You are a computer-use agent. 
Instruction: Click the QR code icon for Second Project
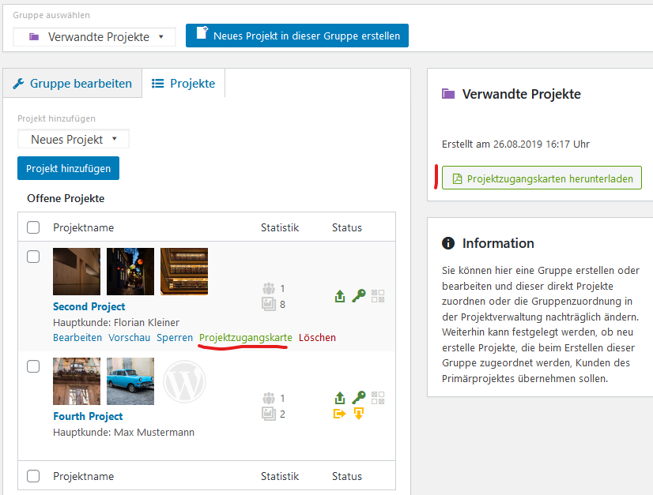(x=378, y=296)
